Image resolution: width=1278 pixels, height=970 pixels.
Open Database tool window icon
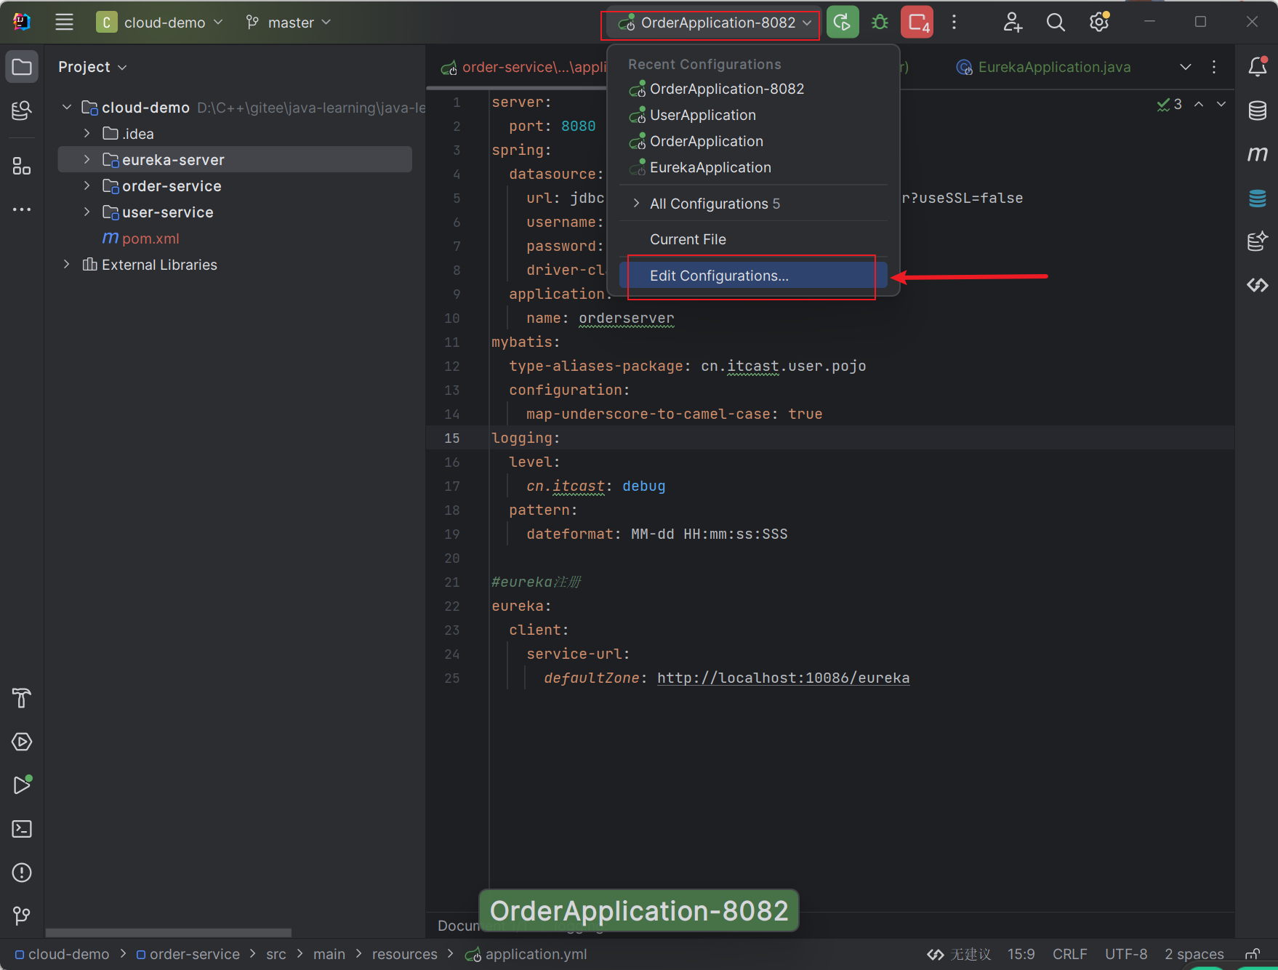(x=1258, y=111)
